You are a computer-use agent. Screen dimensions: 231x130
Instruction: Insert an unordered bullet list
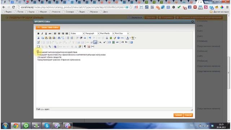pyautogui.click(x=68, y=38)
